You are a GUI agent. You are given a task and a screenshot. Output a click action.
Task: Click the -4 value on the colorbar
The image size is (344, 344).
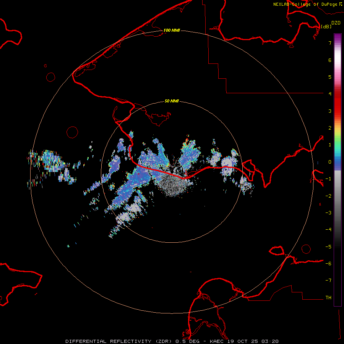pos(328,230)
